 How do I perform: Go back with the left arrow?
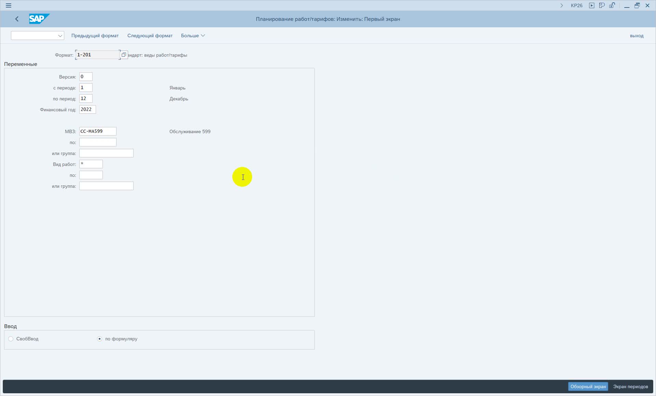[17, 19]
